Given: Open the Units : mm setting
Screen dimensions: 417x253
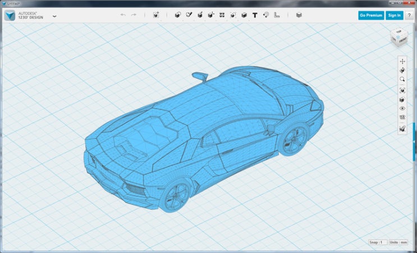Looking at the screenshot, I should [x=398, y=242].
